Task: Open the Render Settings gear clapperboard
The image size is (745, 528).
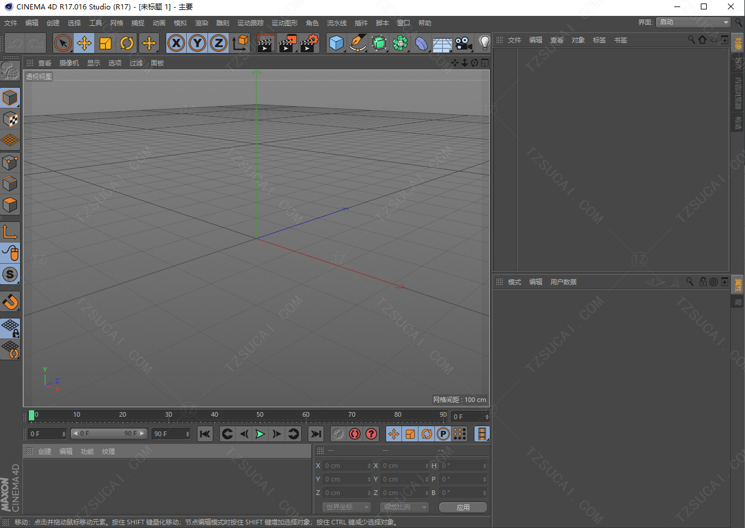Action: point(309,43)
